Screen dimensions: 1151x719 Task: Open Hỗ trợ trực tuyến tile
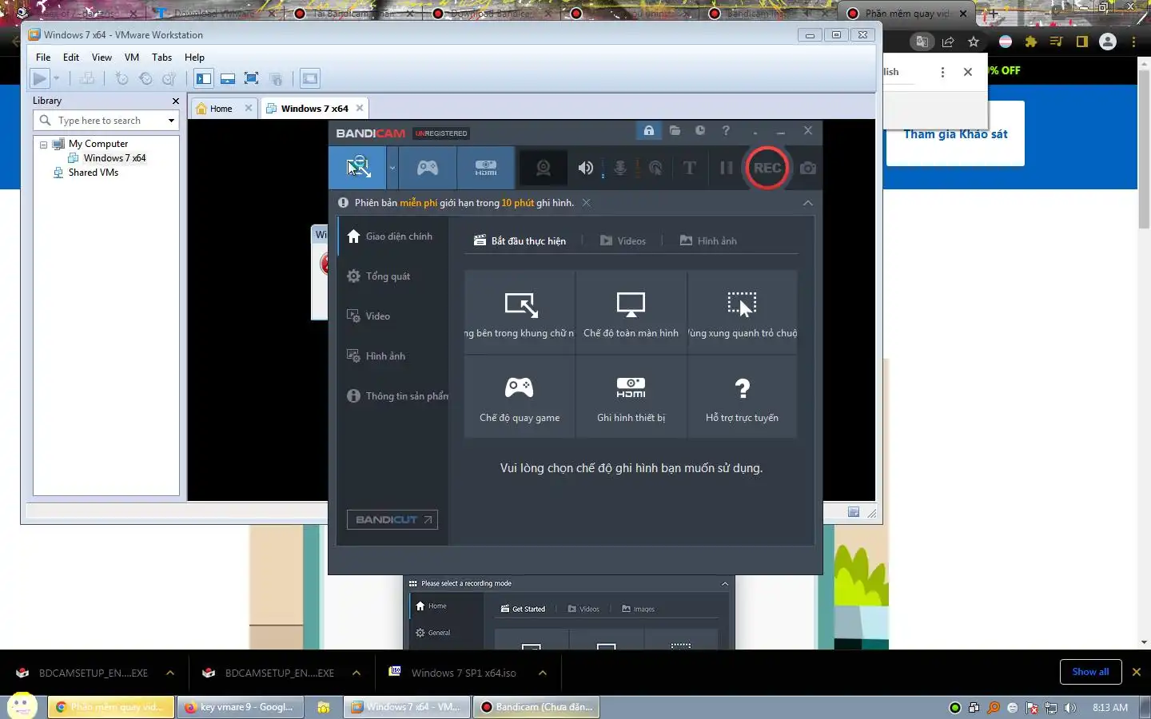tap(743, 397)
